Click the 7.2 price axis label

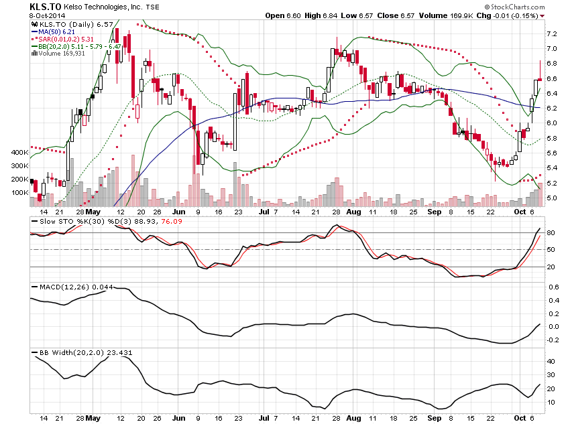coord(551,33)
